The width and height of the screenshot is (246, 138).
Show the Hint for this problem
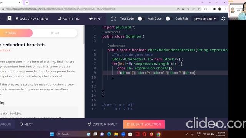(95, 19)
